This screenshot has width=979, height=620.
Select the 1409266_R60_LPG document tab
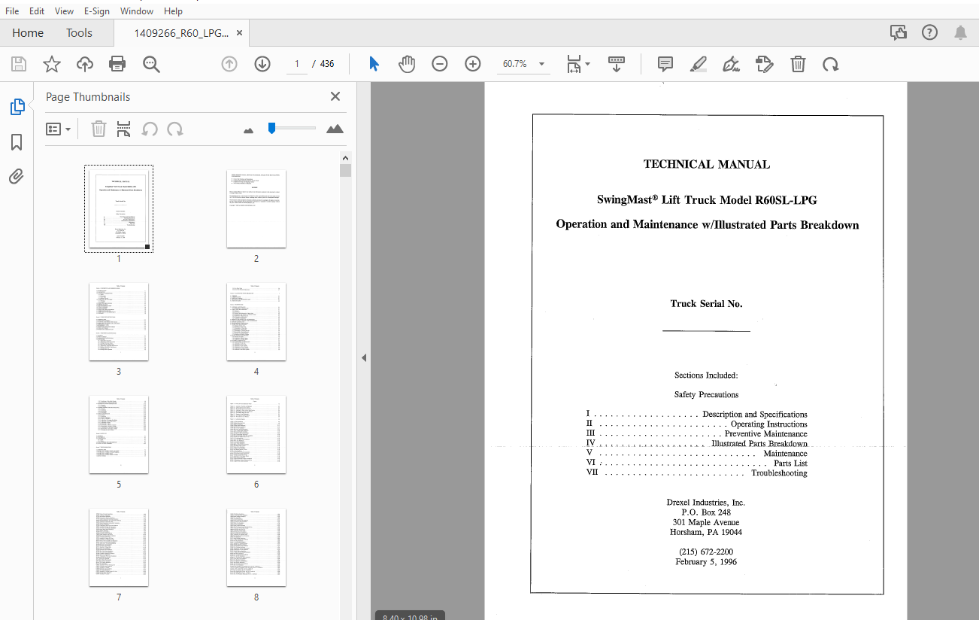point(180,32)
